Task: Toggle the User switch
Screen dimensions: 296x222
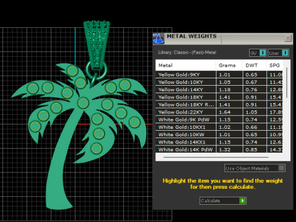Action: point(279,53)
